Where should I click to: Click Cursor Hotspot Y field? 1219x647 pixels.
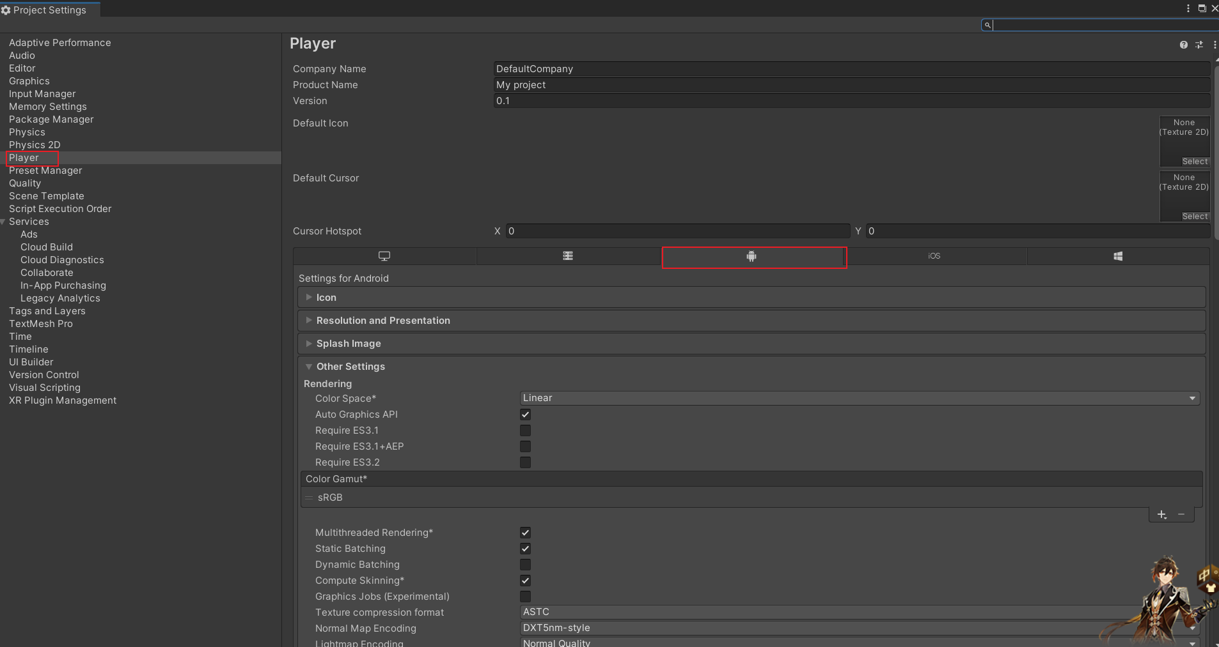click(1037, 231)
